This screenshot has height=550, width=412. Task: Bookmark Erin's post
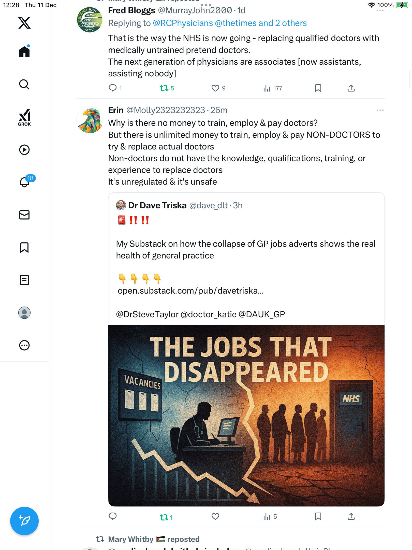point(318,516)
